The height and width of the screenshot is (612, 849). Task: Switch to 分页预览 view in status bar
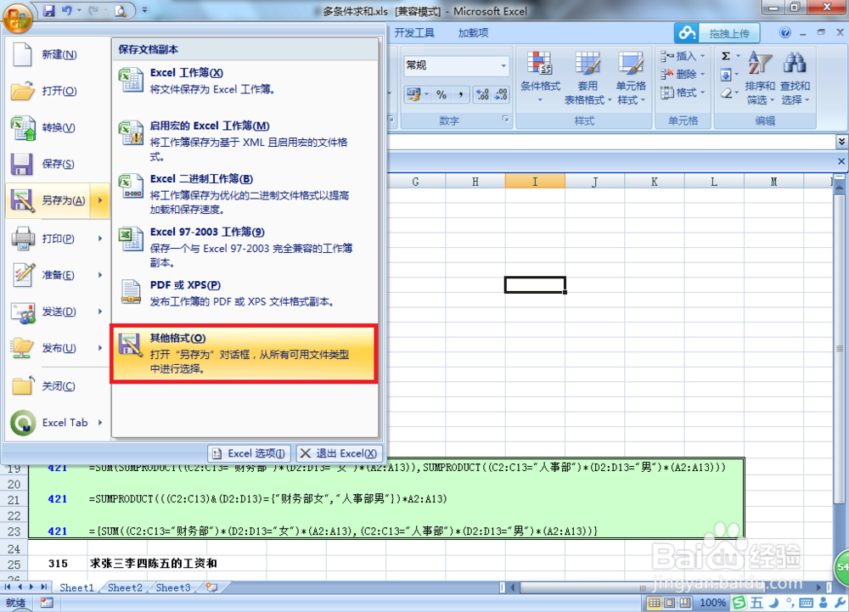click(x=686, y=603)
